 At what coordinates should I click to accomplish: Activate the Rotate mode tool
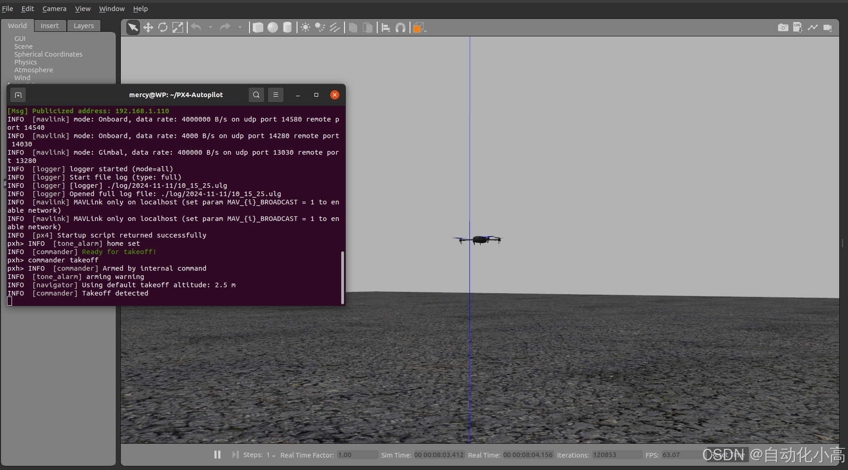(163, 28)
